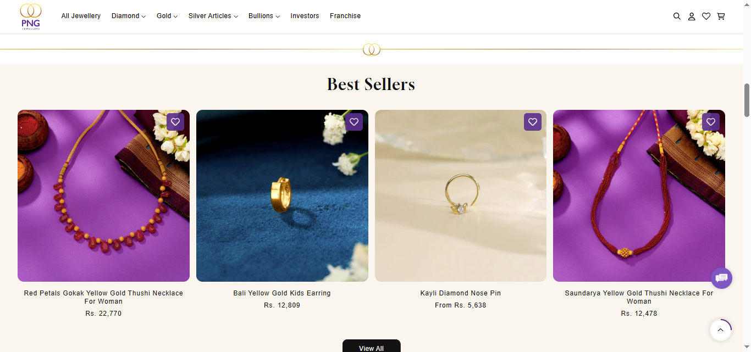
Task: Open the search icon in header
Action: point(677,16)
